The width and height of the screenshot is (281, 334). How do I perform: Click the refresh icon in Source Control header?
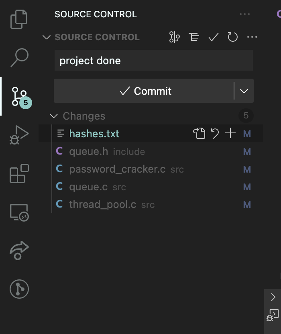click(x=233, y=37)
